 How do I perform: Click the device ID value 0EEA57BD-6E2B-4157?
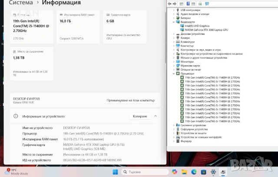92,160
